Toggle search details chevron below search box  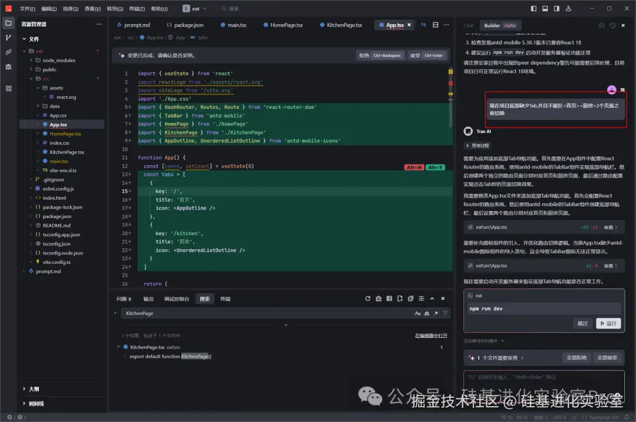[286, 325]
